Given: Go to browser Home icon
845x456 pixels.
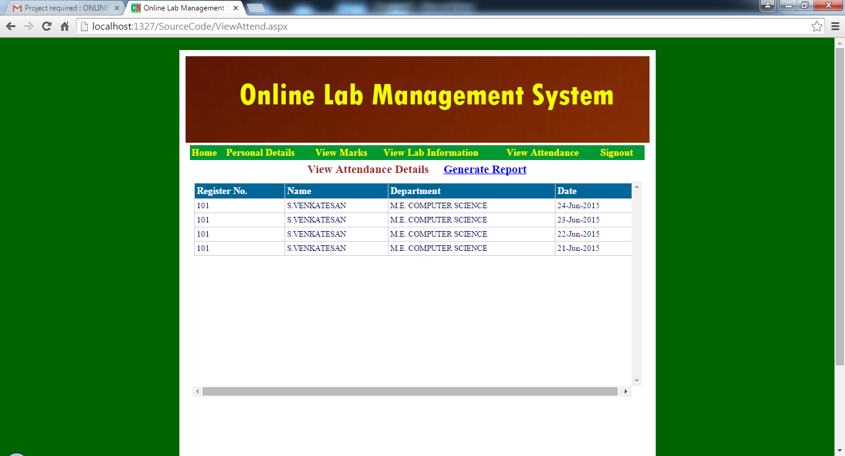Looking at the screenshot, I should (64, 27).
